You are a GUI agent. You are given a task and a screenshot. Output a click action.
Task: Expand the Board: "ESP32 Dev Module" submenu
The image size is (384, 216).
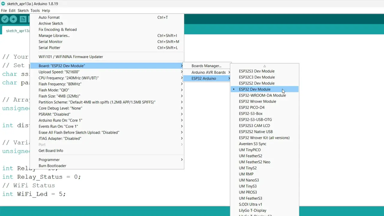coord(107,66)
